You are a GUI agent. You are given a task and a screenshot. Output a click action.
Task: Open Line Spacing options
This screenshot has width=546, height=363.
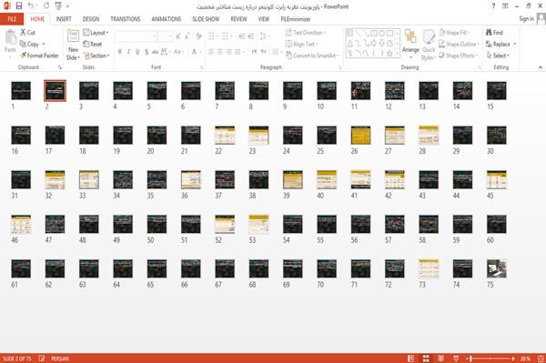tap(264, 36)
